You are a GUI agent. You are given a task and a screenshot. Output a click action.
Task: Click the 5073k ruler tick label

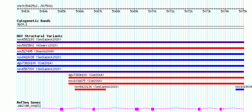coord(207,11)
